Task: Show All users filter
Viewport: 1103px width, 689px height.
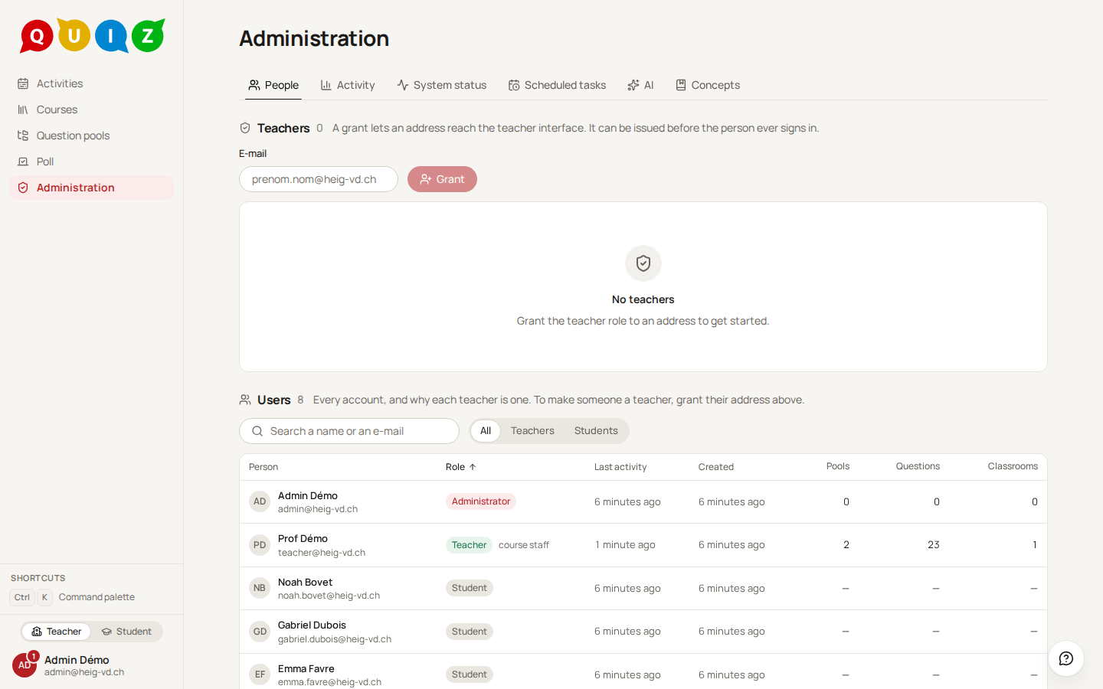Action: [x=486, y=431]
